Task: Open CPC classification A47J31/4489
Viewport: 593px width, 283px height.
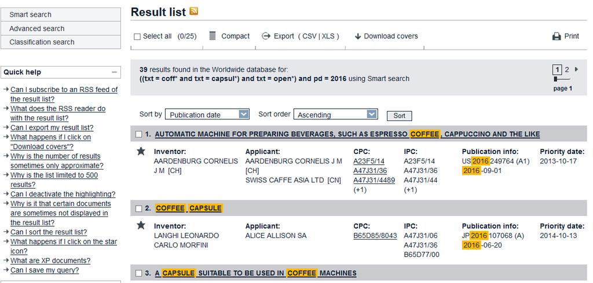Action: click(x=374, y=180)
